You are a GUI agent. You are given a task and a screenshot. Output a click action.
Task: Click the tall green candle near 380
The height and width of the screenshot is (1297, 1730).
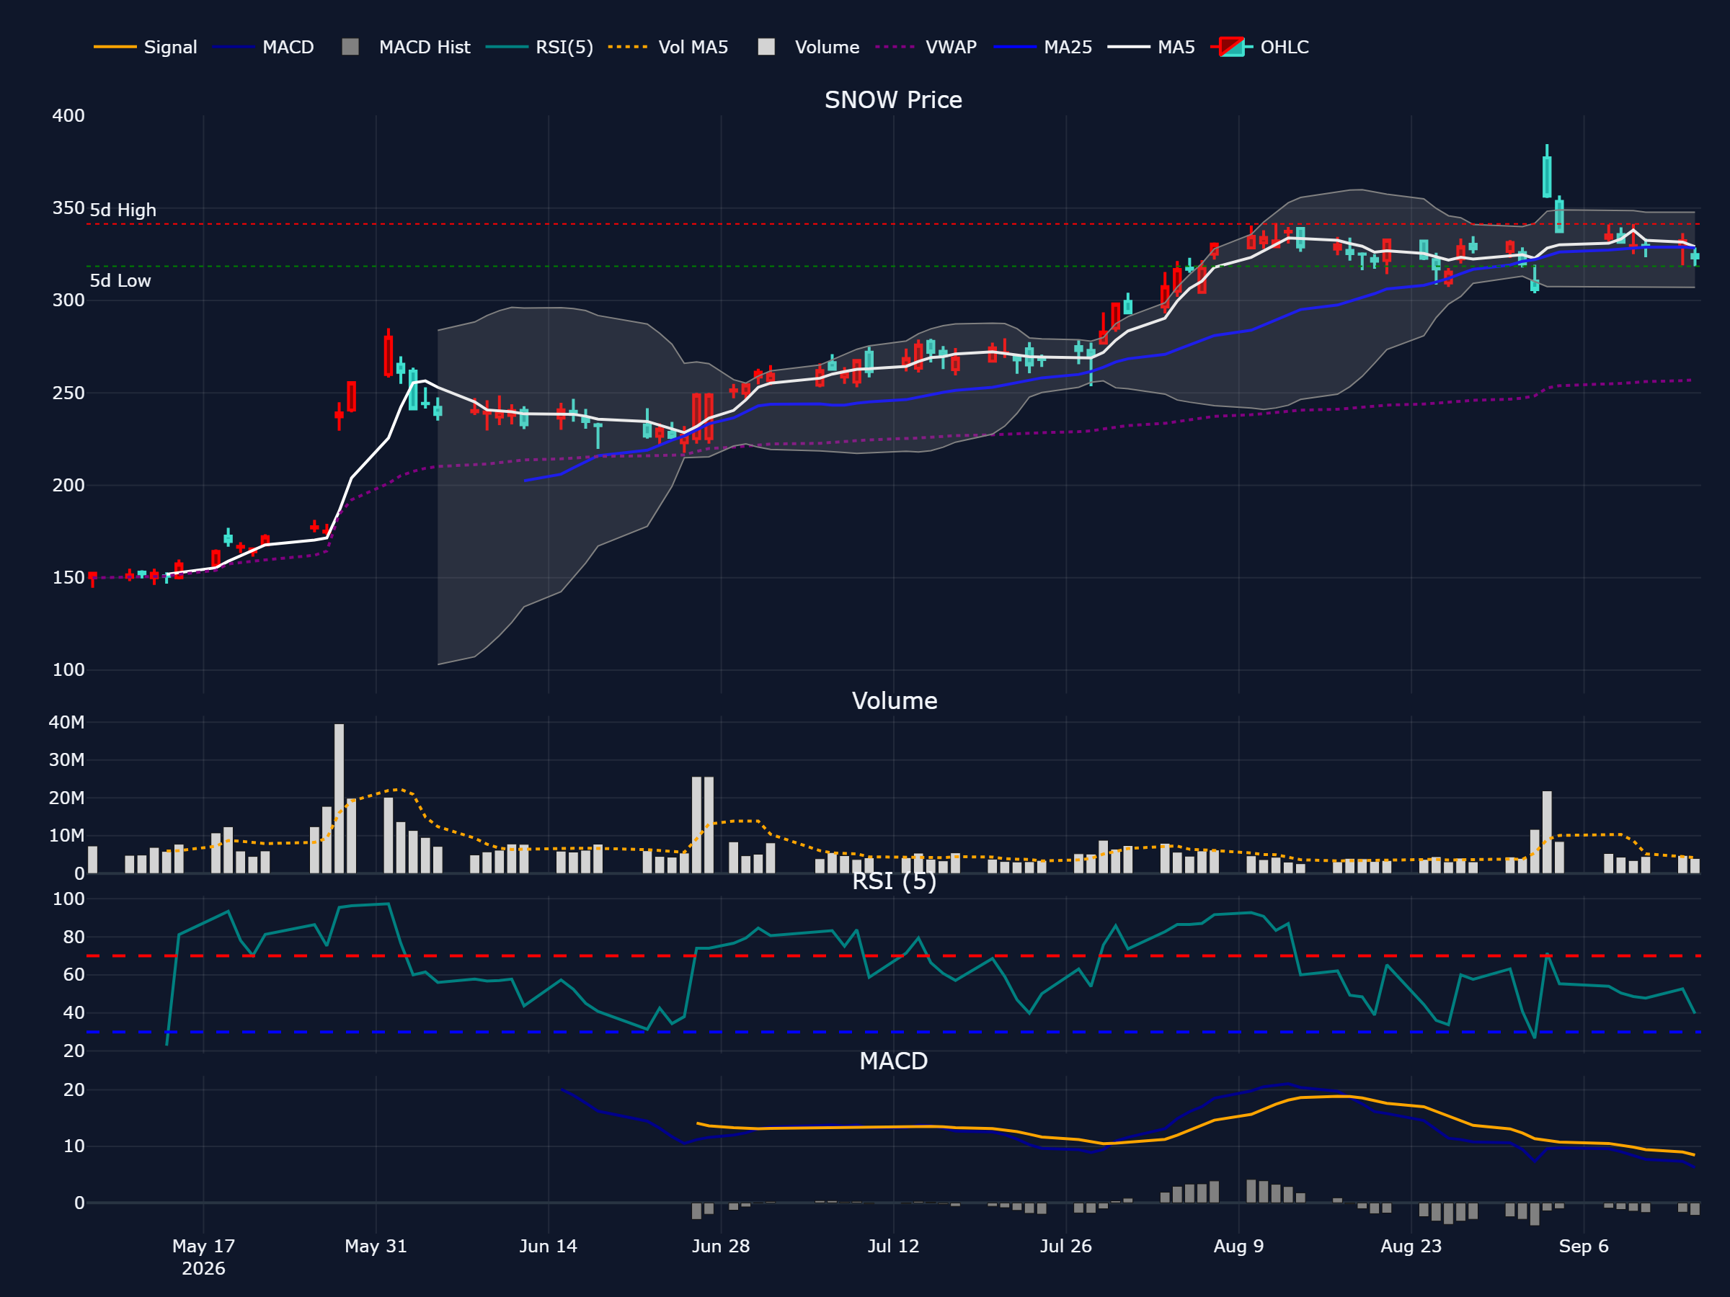pos(1547,176)
